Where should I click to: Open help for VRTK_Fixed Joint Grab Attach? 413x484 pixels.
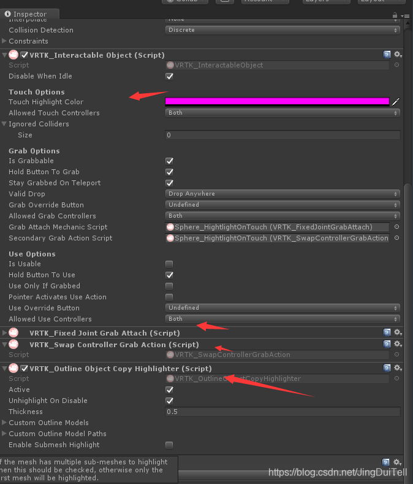point(387,332)
